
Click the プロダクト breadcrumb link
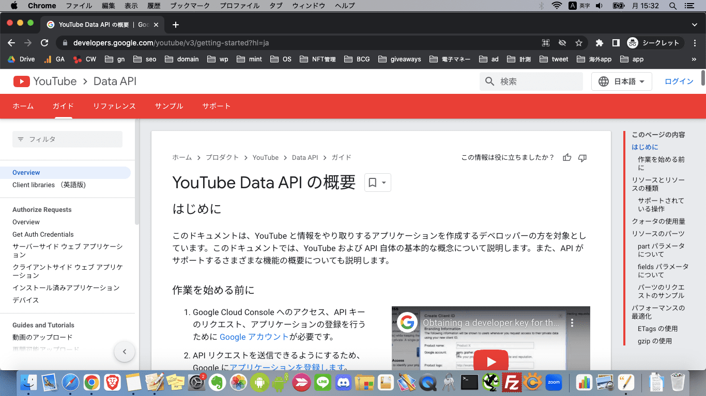coord(222,158)
